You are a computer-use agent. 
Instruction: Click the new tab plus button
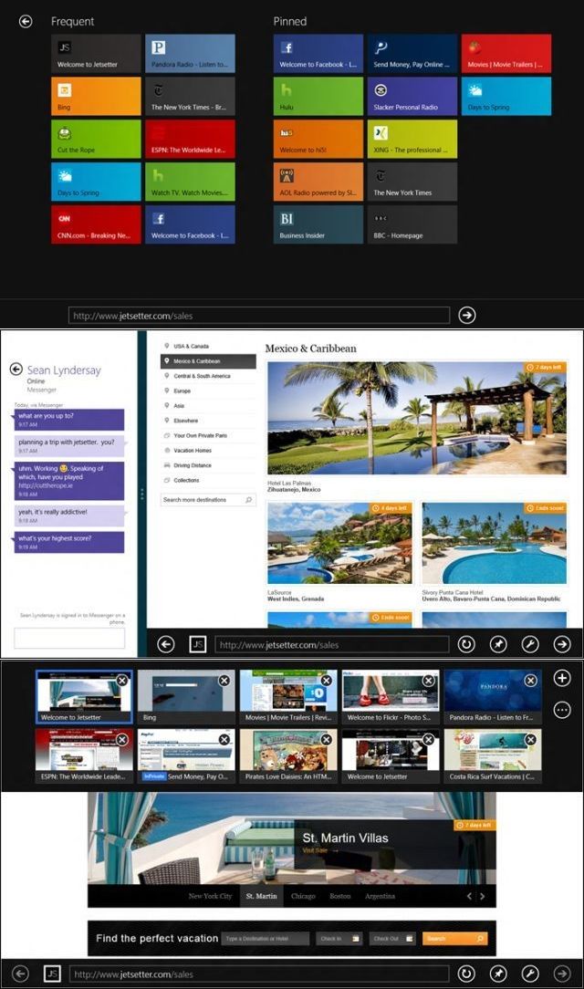(x=562, y=678)
